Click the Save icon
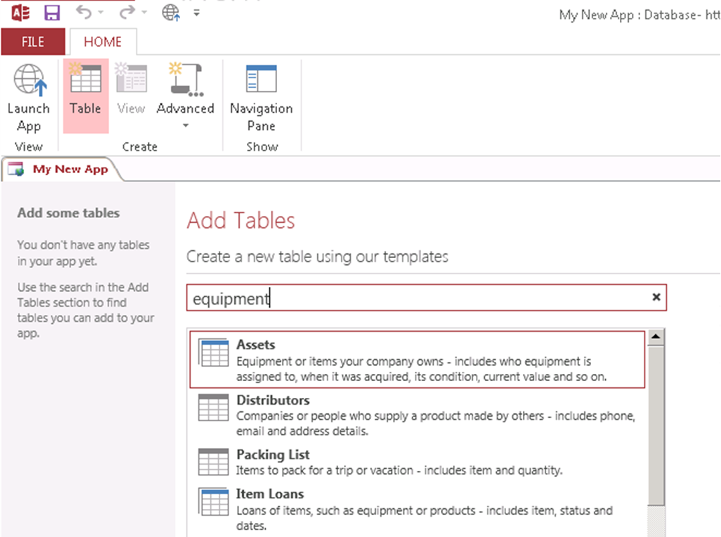721x537 pixels. point(52,13)
